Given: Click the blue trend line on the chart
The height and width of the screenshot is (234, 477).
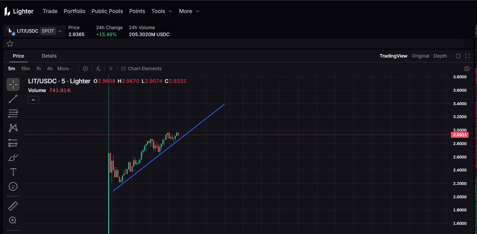Looking at the screenshot, I should (169, 148).
